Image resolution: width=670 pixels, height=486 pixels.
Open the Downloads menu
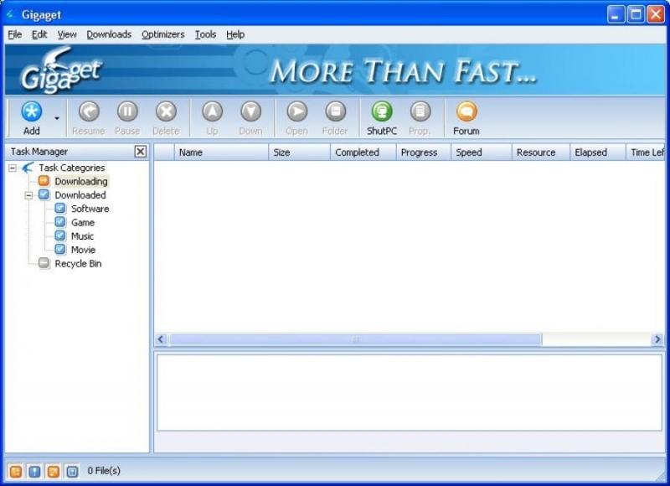109,34
